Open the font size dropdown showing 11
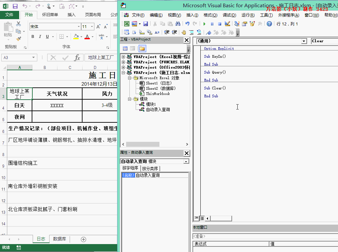 click(92, 27)
